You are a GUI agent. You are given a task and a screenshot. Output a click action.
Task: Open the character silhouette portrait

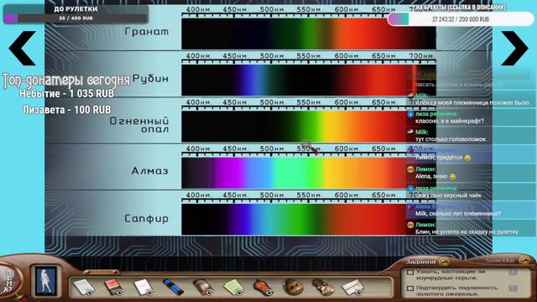click(45, 281)
